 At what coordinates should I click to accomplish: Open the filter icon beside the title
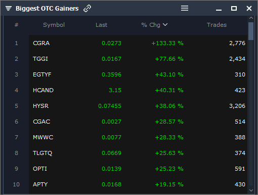point(9,8)
